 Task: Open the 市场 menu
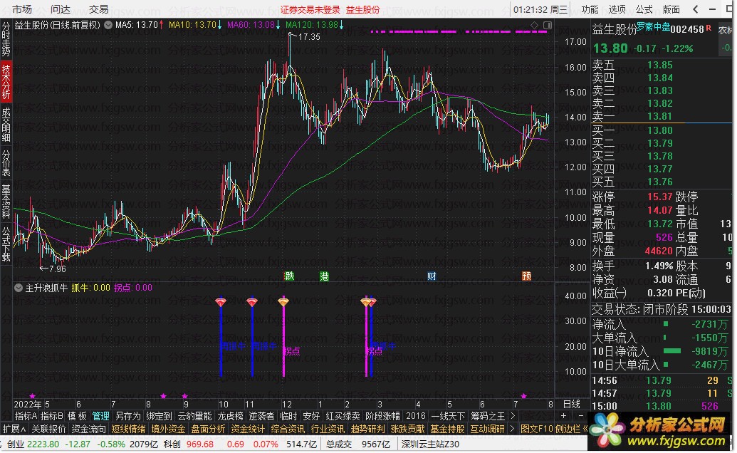22,9
